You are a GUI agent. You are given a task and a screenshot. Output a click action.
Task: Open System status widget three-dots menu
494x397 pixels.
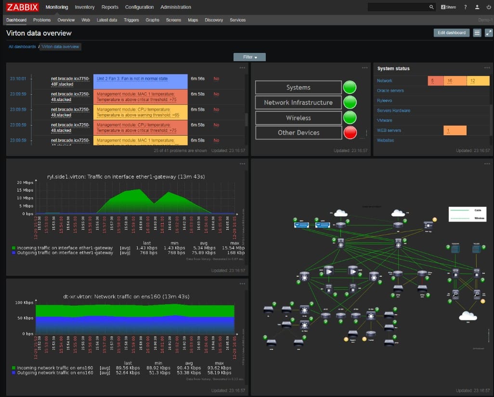[487, 68]
